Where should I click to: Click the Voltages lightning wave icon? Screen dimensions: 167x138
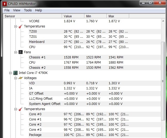point(21,78)
